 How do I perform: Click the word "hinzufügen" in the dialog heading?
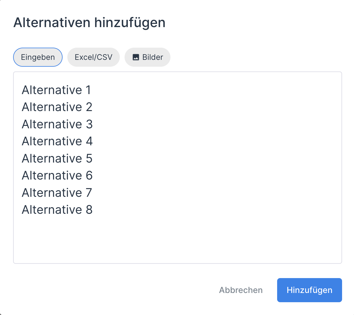click(x=130, y=23)
